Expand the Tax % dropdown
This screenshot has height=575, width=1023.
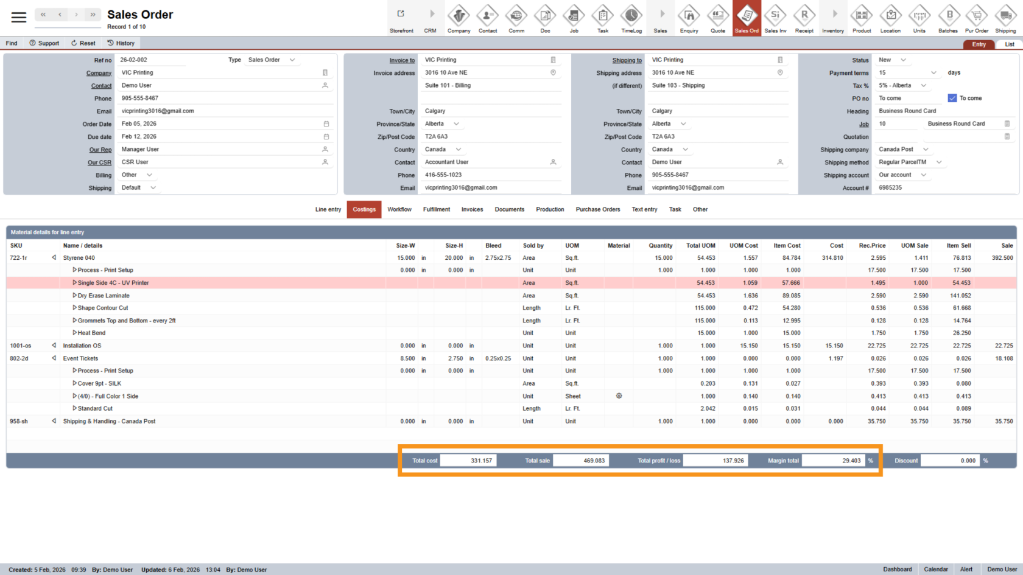(923, 85)
